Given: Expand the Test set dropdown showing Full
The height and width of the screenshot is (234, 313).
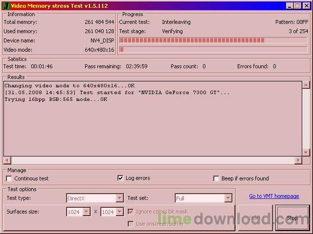Looking at the screenshot, I should coord(228,198).
